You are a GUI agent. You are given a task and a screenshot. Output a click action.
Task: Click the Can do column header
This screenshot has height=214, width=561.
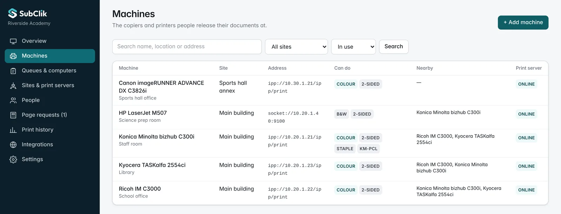342,68
